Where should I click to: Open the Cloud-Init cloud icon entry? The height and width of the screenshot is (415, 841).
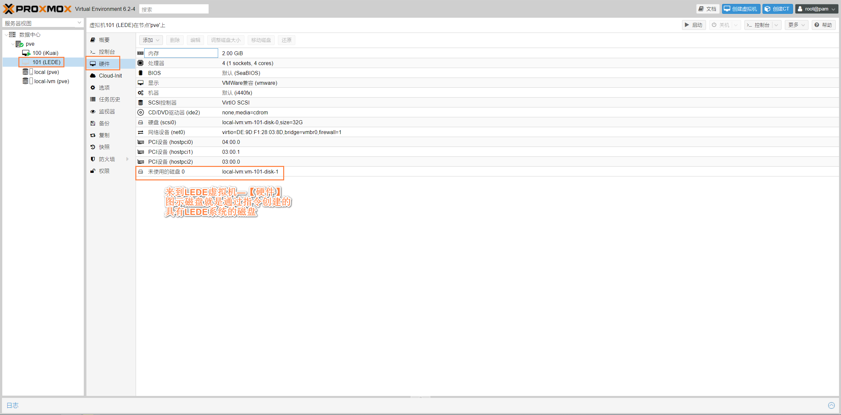(x=93, y=76)
